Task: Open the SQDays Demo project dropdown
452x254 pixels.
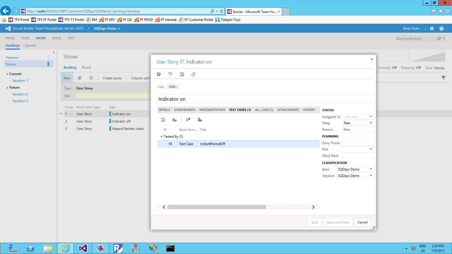Action: [107, 29]
